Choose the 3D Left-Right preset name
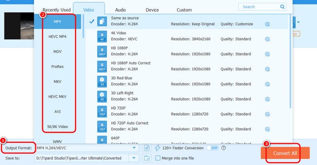The width and height of the screenshot is (317, 165). click(122, 93)
